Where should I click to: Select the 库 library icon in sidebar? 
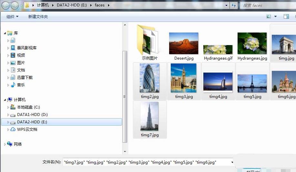[10, 33]
